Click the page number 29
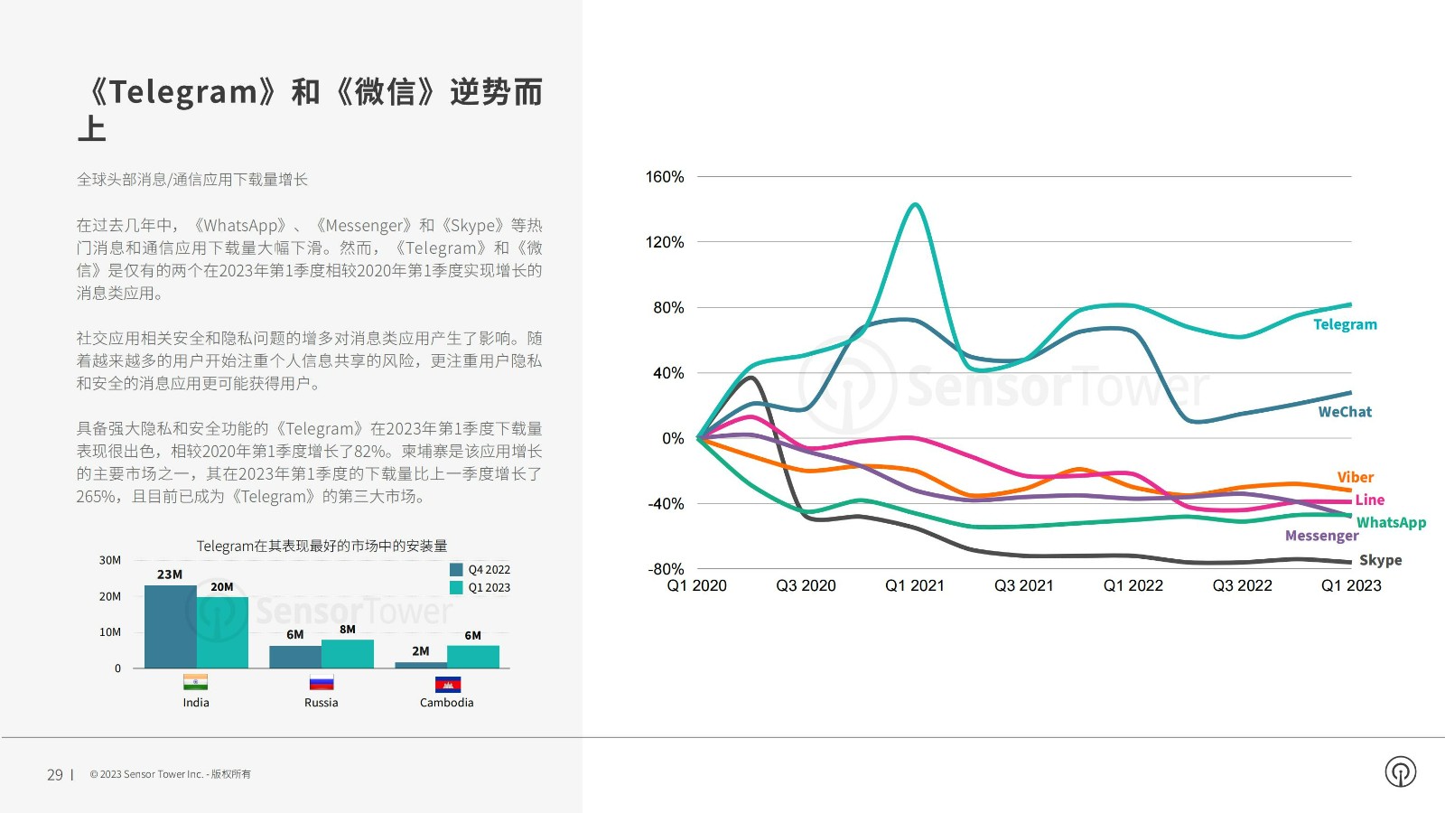 point(55,775)
